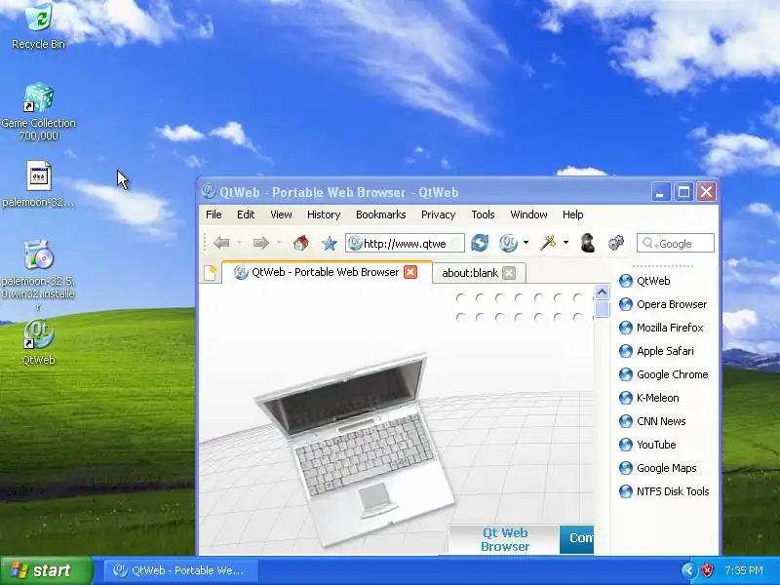Screen dimensions: 780x585
Task: Open dropdown beside magic wand icon
Action: pyautogui.click(x=565, y=243)
